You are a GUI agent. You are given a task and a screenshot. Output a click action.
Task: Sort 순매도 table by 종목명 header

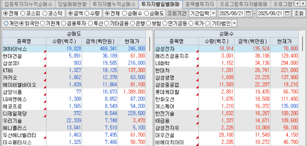tap(24, 41)
